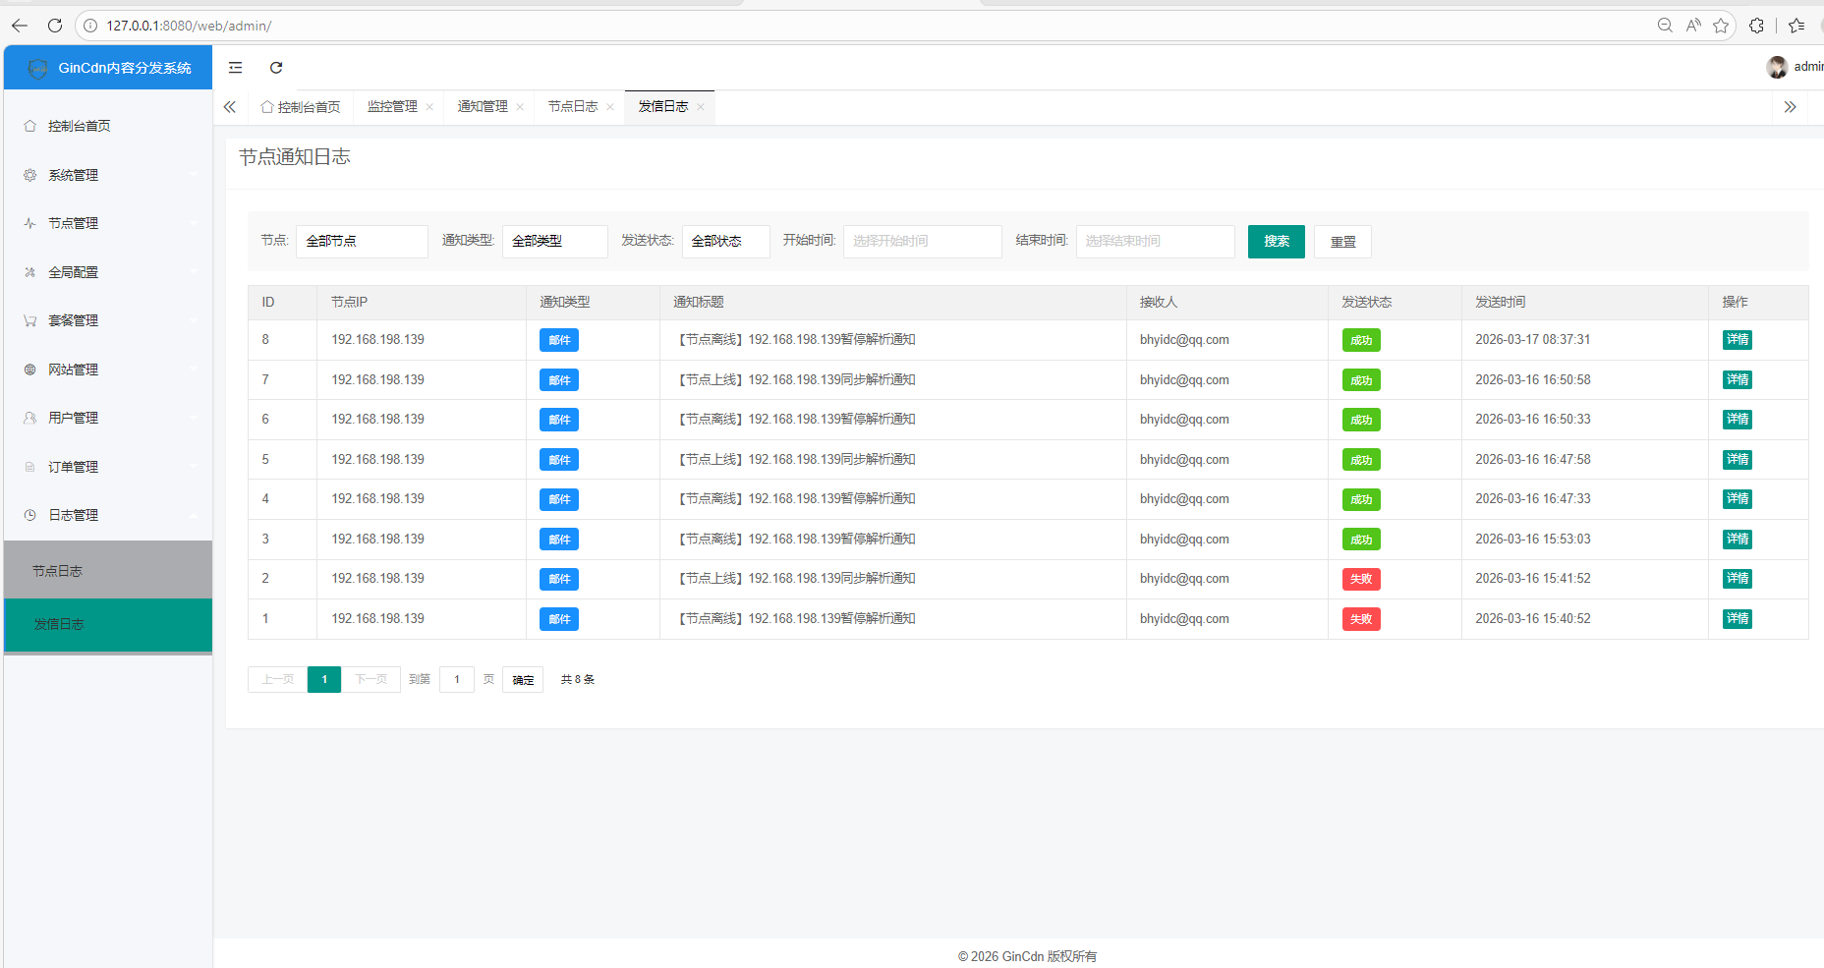Expand the 系统管理 sidebar menu
1824x968 pixels.
coord(108,175)
